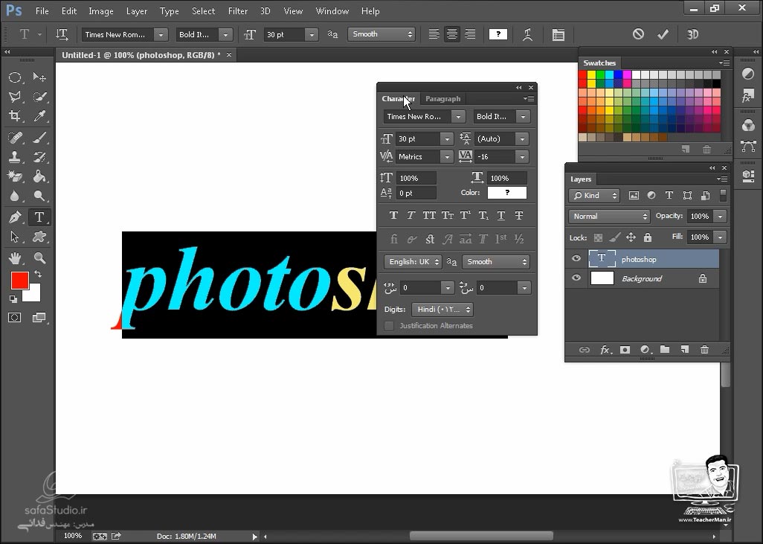Select the Brush tool
This screenshot has height=544, width=763.
coord(39,138)
